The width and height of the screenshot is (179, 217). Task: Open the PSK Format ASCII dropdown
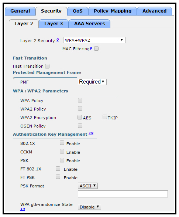pyautogui.click(x=88, y=186)
